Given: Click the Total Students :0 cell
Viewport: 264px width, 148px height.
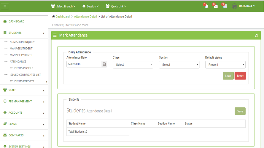Looking at the screenshot, I should (x=98, y=131).
